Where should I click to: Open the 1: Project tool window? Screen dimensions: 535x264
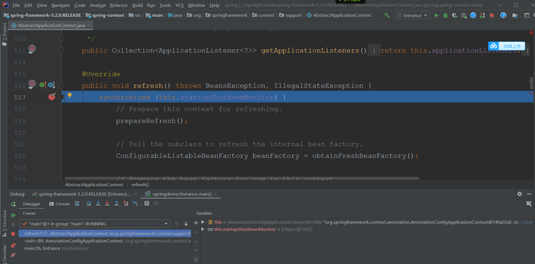click(x=4, y=34)
